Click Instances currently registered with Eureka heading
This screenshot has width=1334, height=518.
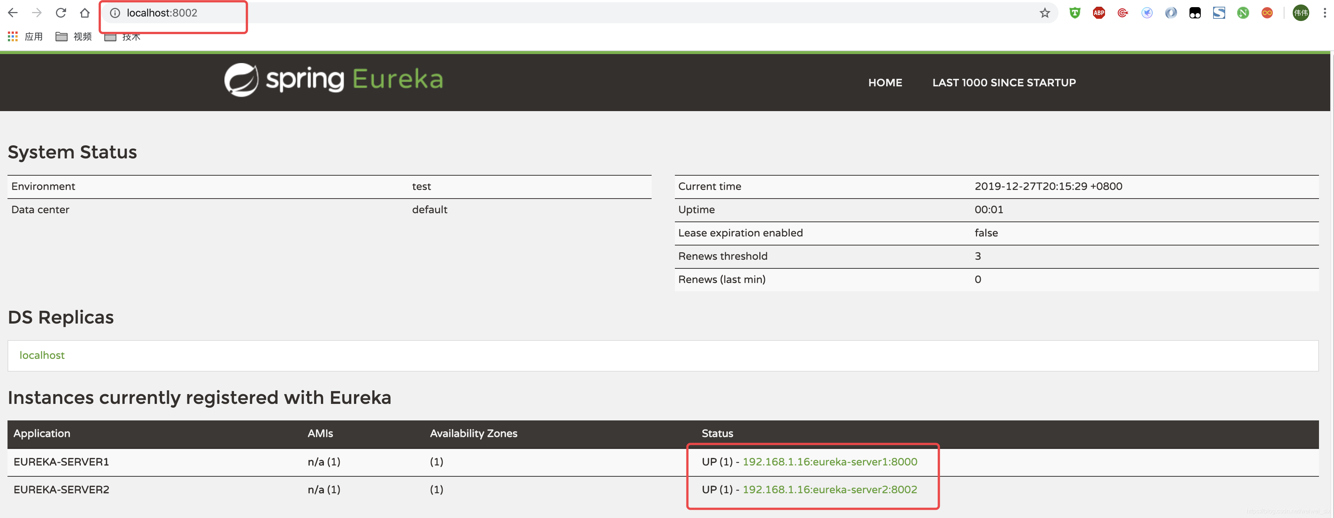[x=199, y=398]
